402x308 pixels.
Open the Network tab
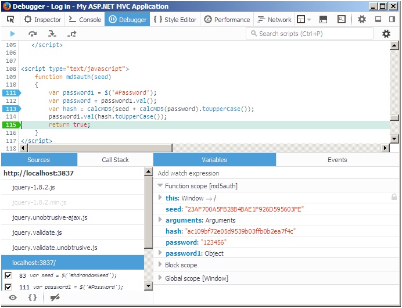tap(274, 20)
